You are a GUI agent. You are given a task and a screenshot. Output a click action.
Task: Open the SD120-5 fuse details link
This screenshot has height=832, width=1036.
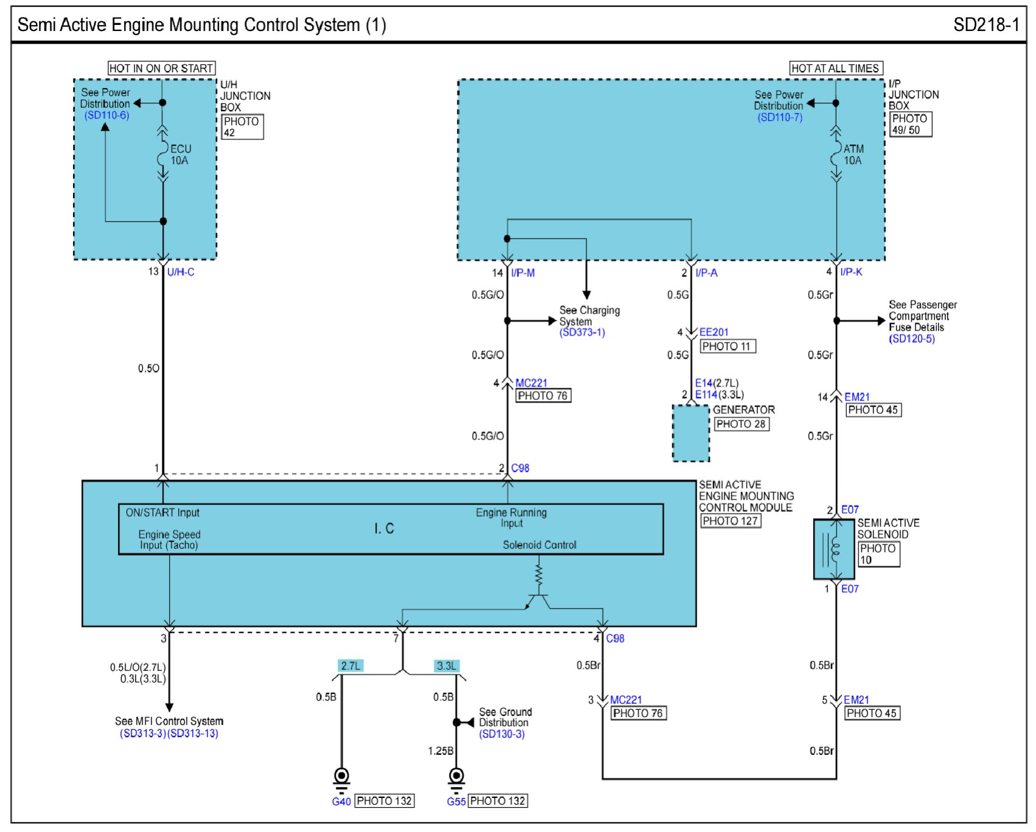click(x=911, y=339)
